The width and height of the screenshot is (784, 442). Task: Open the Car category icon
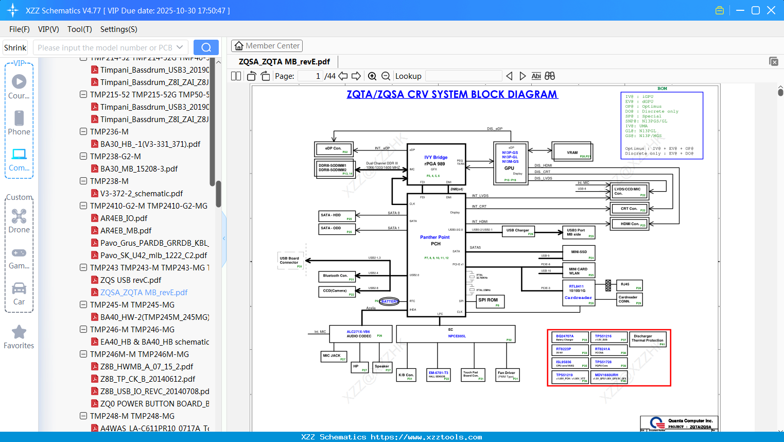19,294
